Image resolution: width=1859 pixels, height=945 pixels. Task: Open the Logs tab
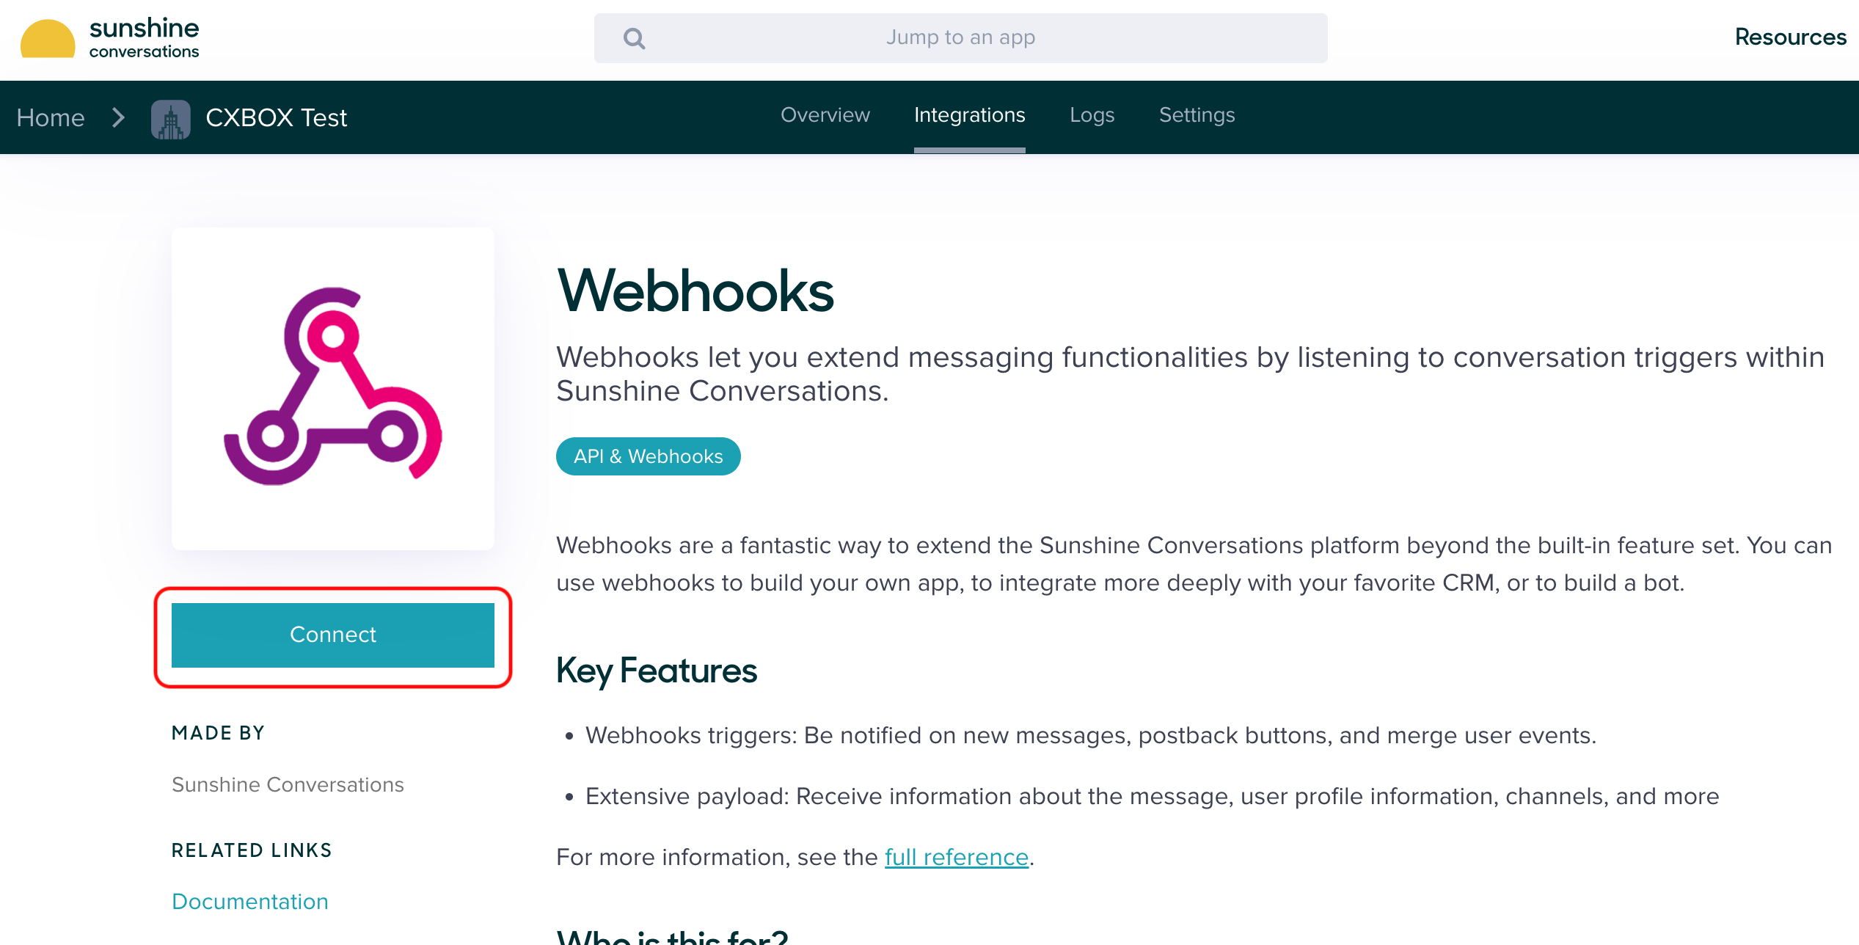coord(1092,115)
